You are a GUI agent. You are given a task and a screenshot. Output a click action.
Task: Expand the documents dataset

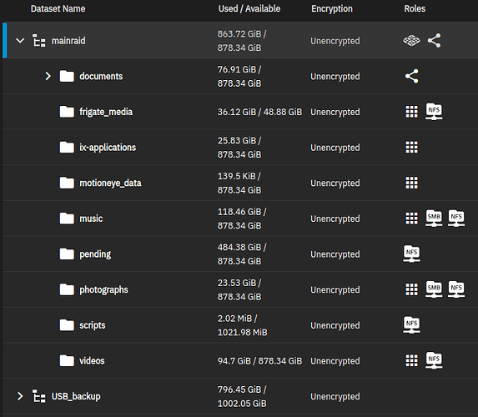pyautogui.click(x=48, y=76)
